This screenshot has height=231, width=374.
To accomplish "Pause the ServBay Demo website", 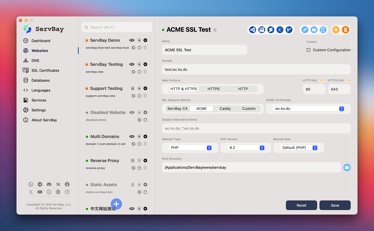I will click(145, 40).
